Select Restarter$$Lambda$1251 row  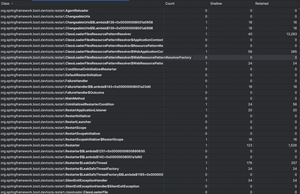[x=149, y=151]
